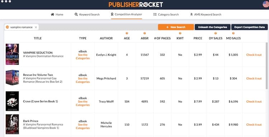Click the MO SALES column header

tap(233, 38)
